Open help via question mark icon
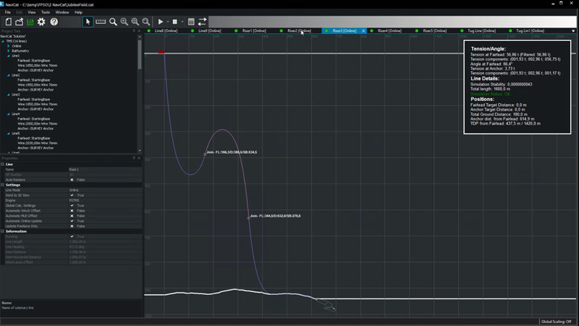The height and width of the screenshot is (326, 579). [54, 22]
